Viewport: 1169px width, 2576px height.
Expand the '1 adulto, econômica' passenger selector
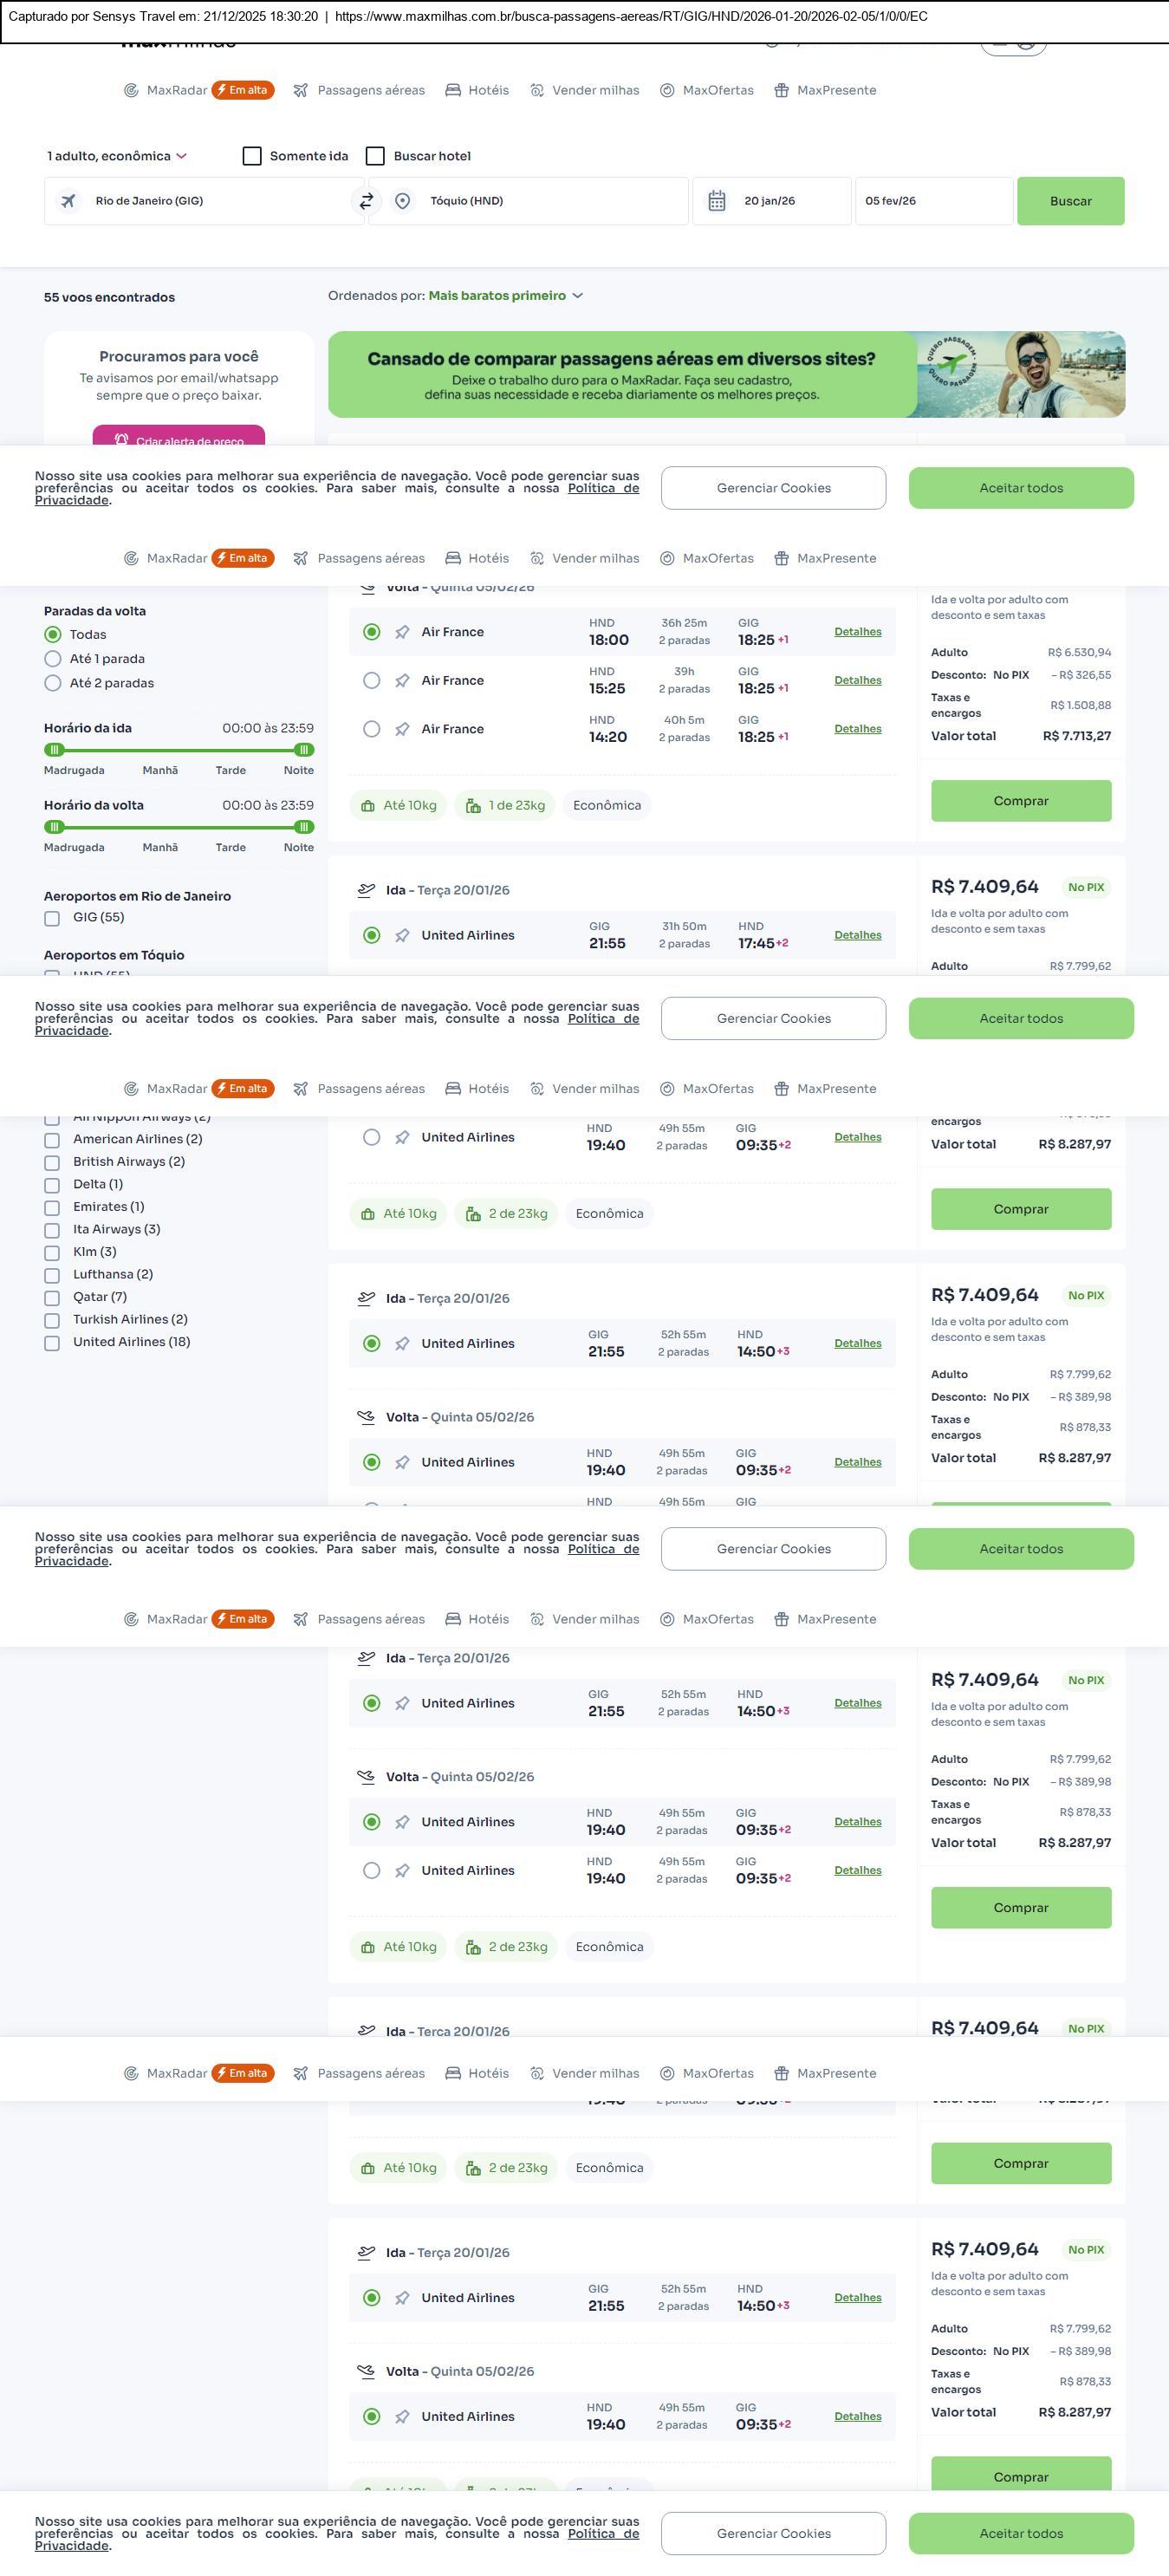pos(117,156)
